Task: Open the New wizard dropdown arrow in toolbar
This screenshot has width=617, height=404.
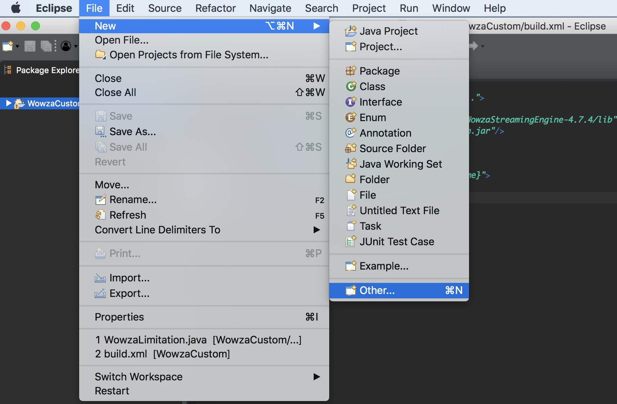Action: (x=17, y=47)
